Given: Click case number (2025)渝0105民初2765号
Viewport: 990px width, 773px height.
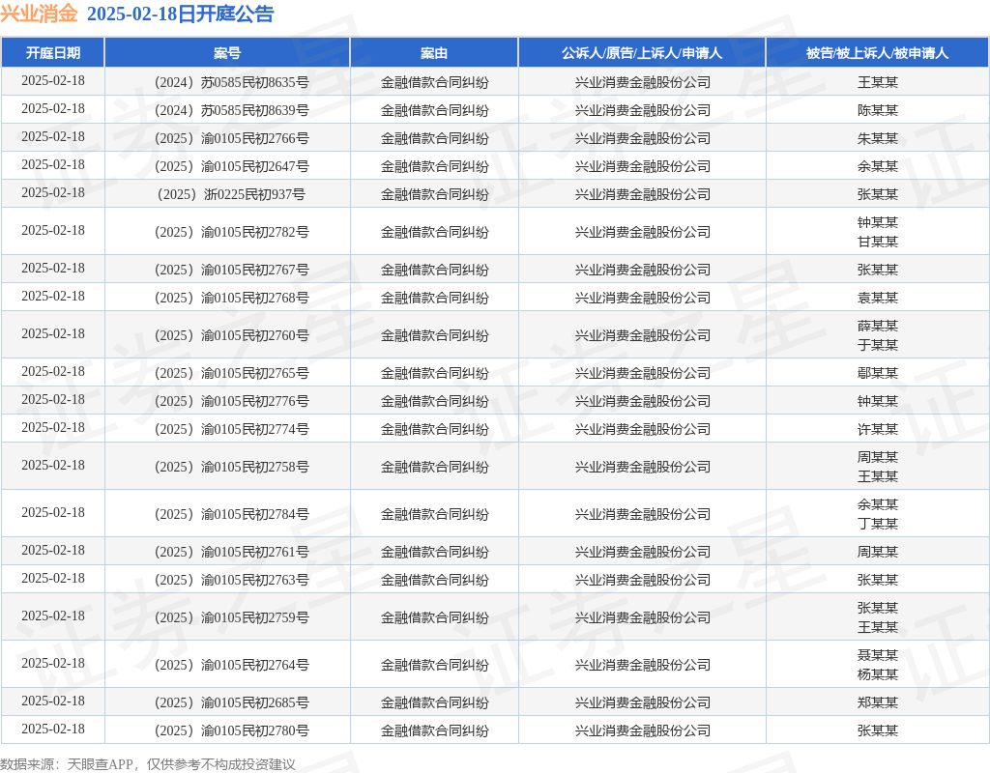Looking at the screenshot, I should (232, 374).
